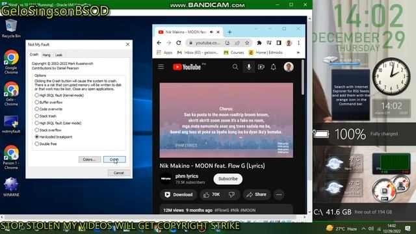Image resolution: width=416 pixels, height=234 pixels.
Task: Switch to the Hang tab
Action: 46,55
